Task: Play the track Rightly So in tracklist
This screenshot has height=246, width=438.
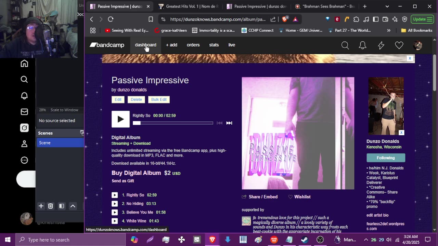Action: click(x=115, y=195)
